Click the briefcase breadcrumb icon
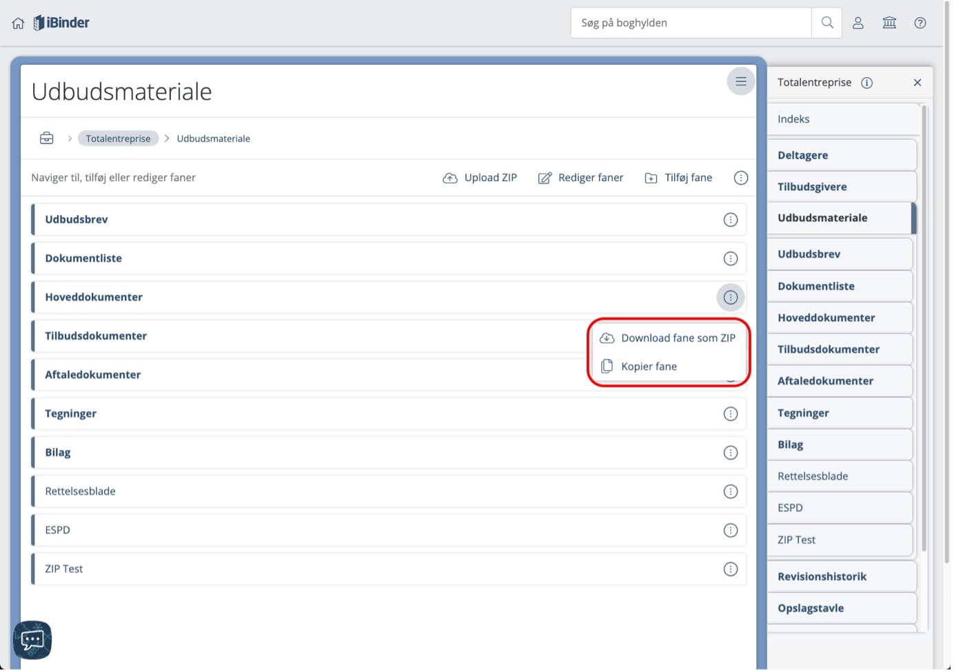This screenshot has height=671, width=954. pos(47,138)
